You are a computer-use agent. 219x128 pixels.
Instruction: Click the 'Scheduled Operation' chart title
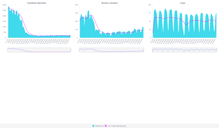coord(37,3)
